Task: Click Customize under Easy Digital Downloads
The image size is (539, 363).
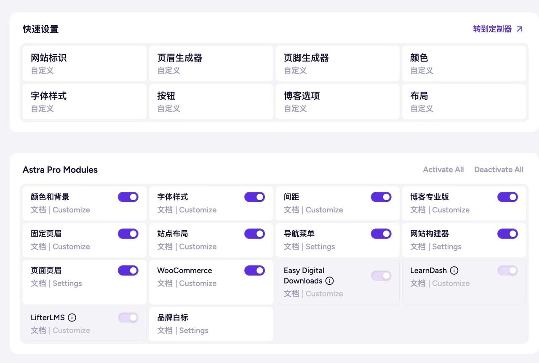Action: click(324, 294)
